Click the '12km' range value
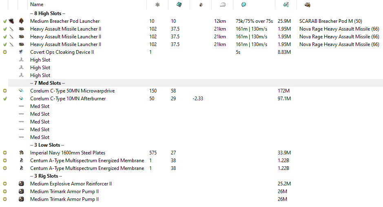 pyautogui.click(x=220, y=21)
